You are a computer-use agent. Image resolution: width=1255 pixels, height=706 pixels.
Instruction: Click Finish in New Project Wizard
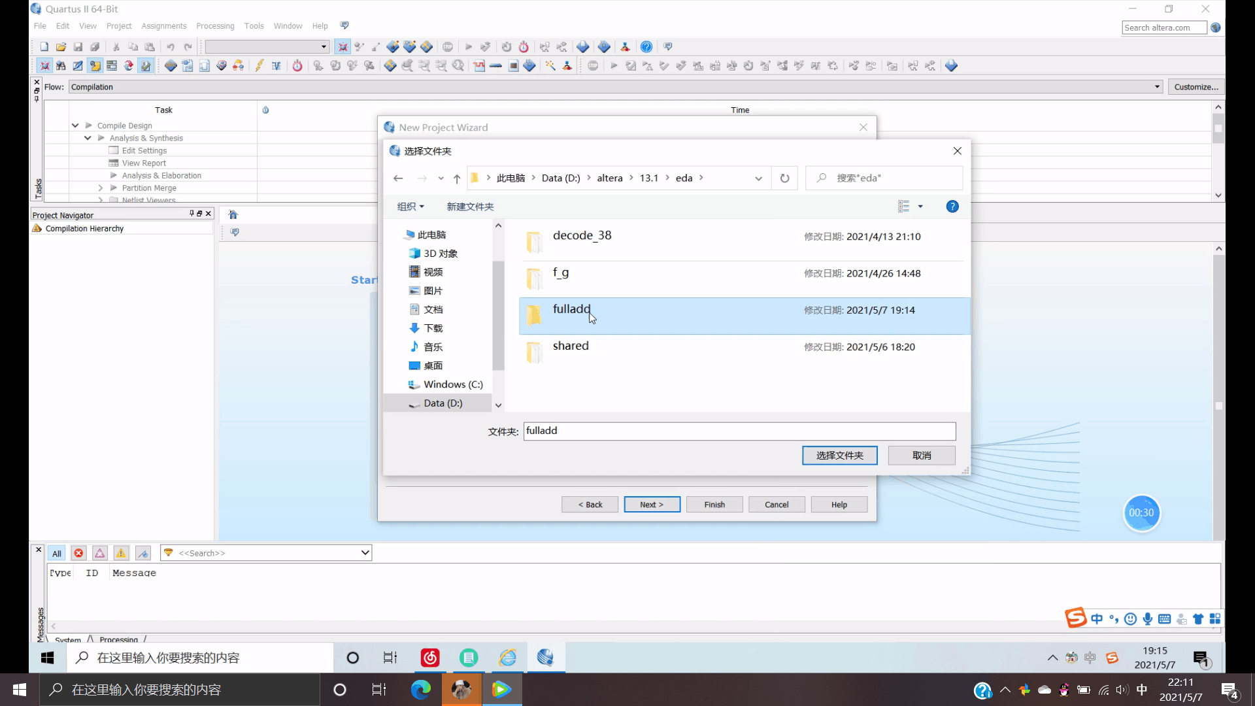tap(714, 505)
